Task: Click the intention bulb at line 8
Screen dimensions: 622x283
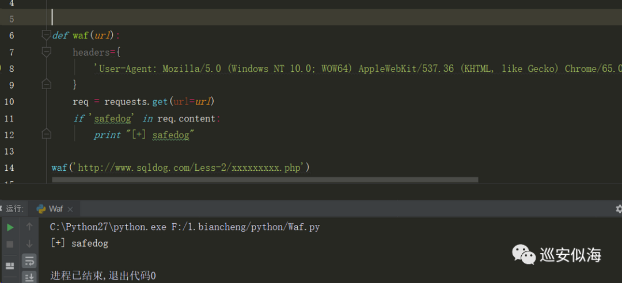Action: click(x=1, y=68)
